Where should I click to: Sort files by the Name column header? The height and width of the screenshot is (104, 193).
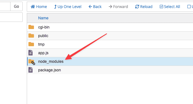[x=43, y=18]
